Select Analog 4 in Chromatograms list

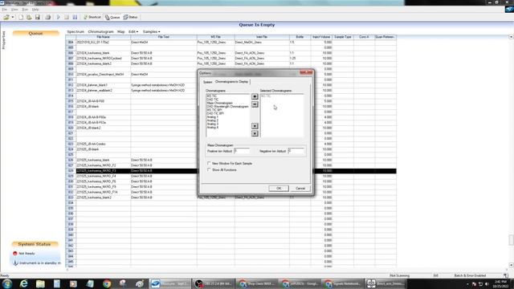[x=212, y=127]
